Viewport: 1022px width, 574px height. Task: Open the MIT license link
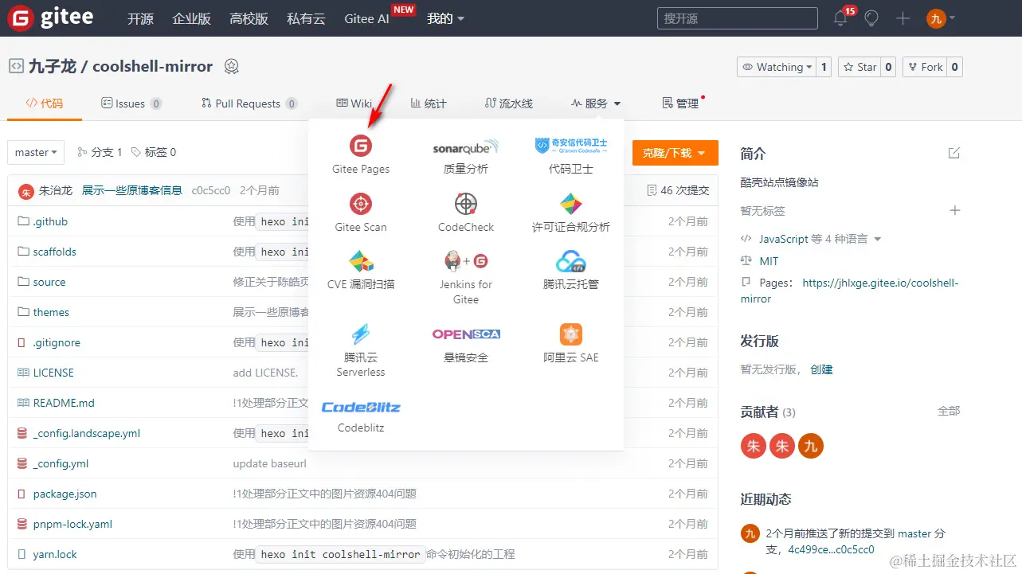[769, 261]
